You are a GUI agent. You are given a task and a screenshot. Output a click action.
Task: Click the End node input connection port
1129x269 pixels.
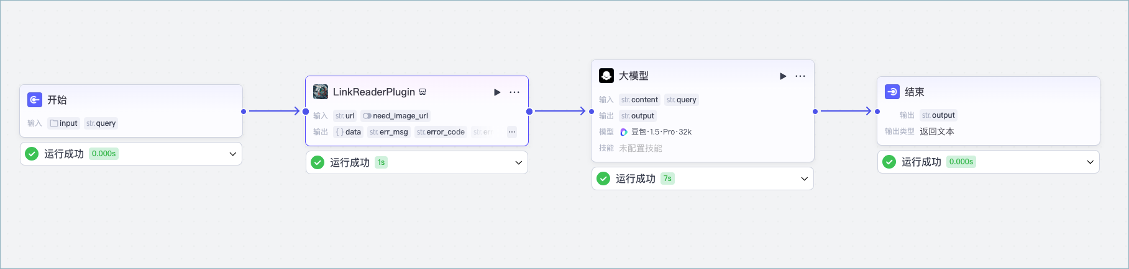coord(877,112)
